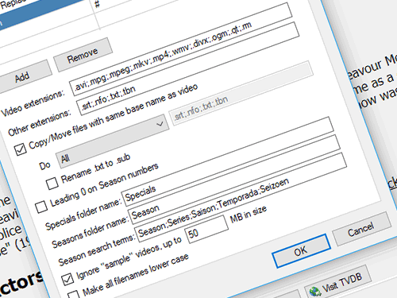Enable Leading 0 on Season numbers

[41, 207]
